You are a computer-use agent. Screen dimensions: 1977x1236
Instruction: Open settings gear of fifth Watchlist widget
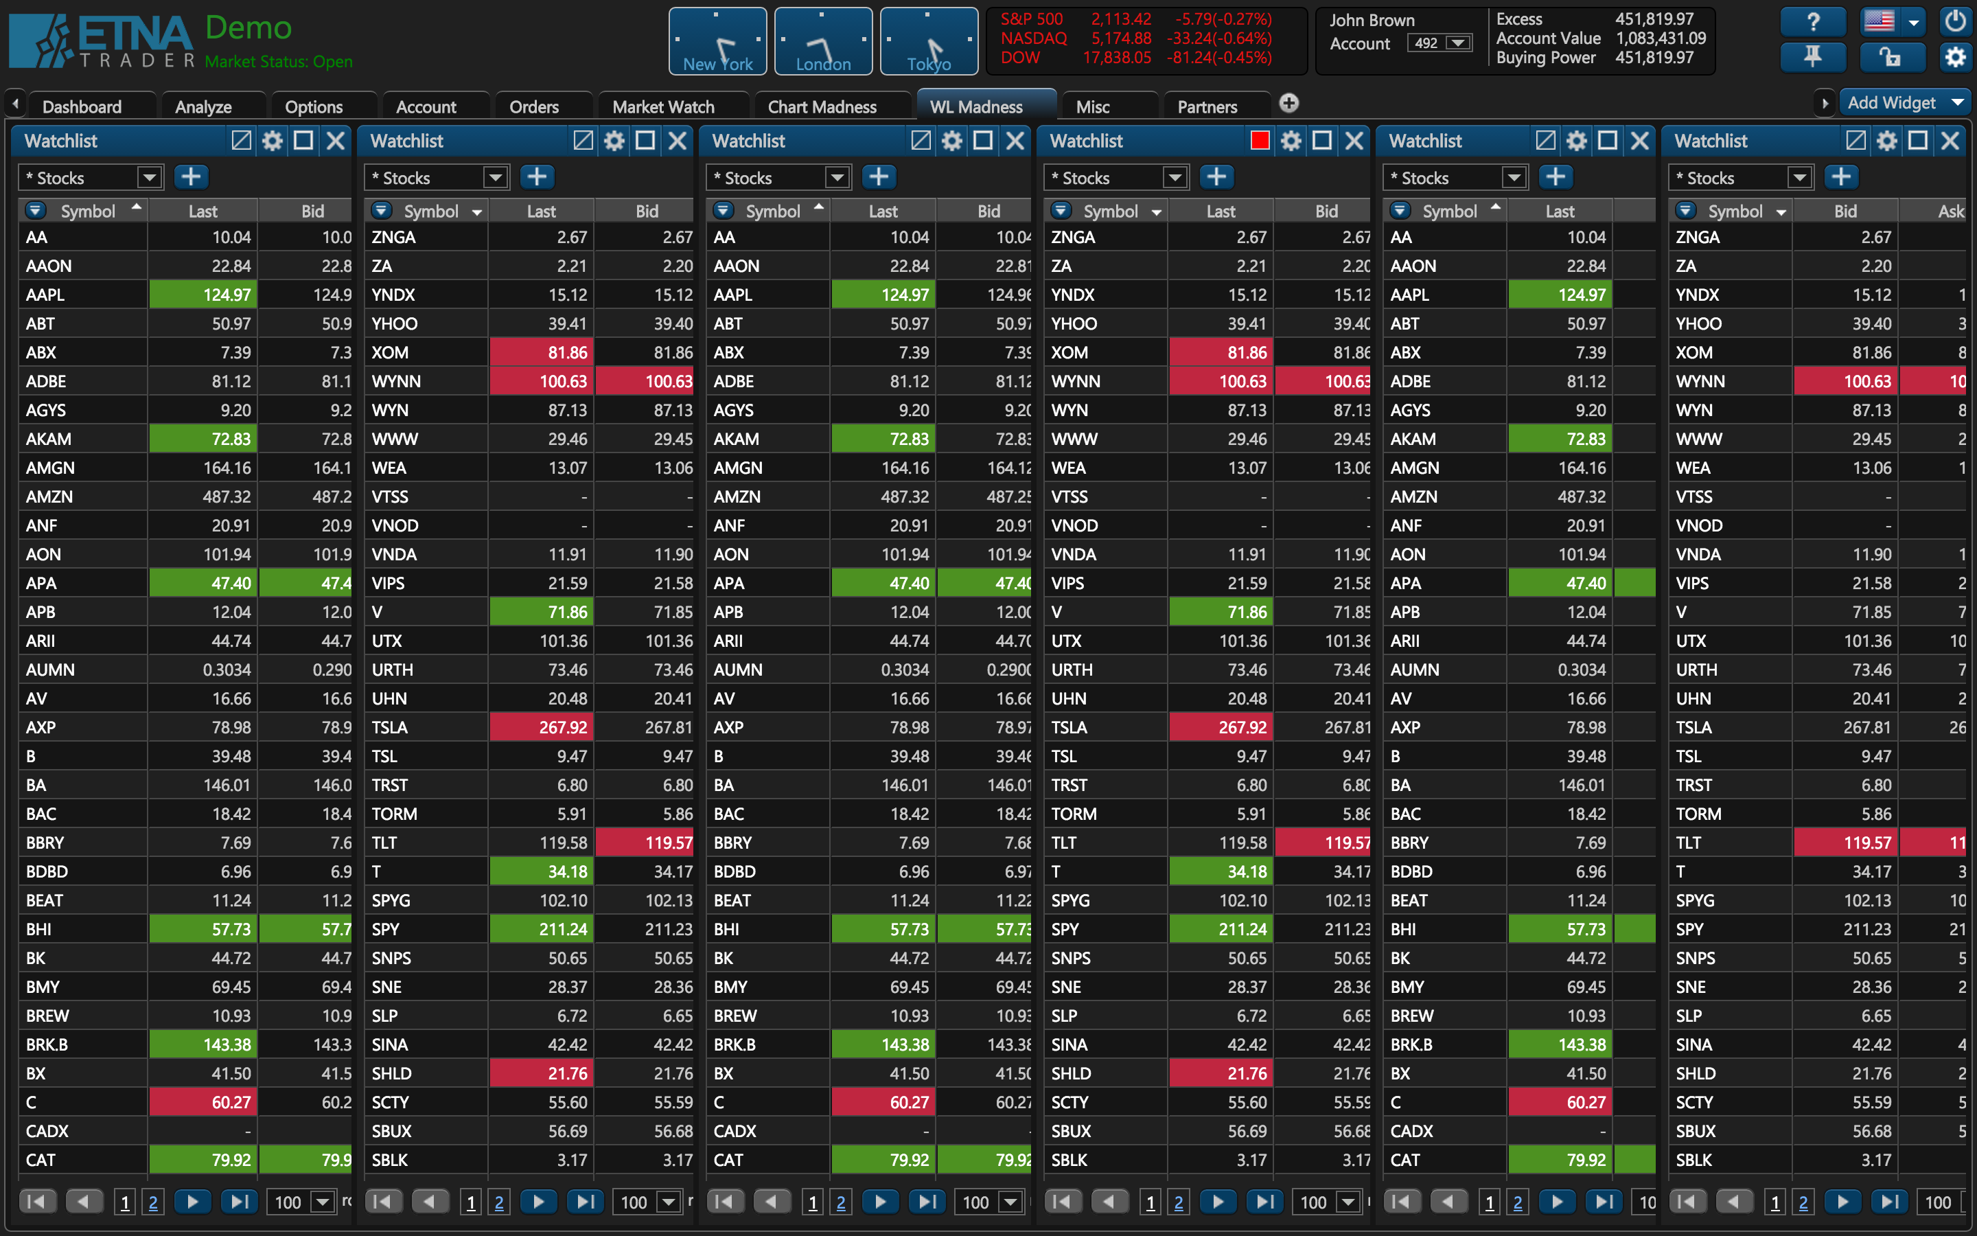click(1577, 141)
